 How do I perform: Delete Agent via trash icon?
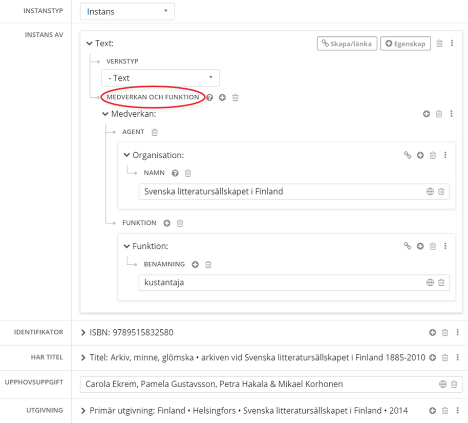154,132
